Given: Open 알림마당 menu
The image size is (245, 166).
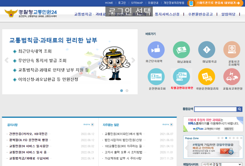Looking at the screenshot, I should coord(228,14).
